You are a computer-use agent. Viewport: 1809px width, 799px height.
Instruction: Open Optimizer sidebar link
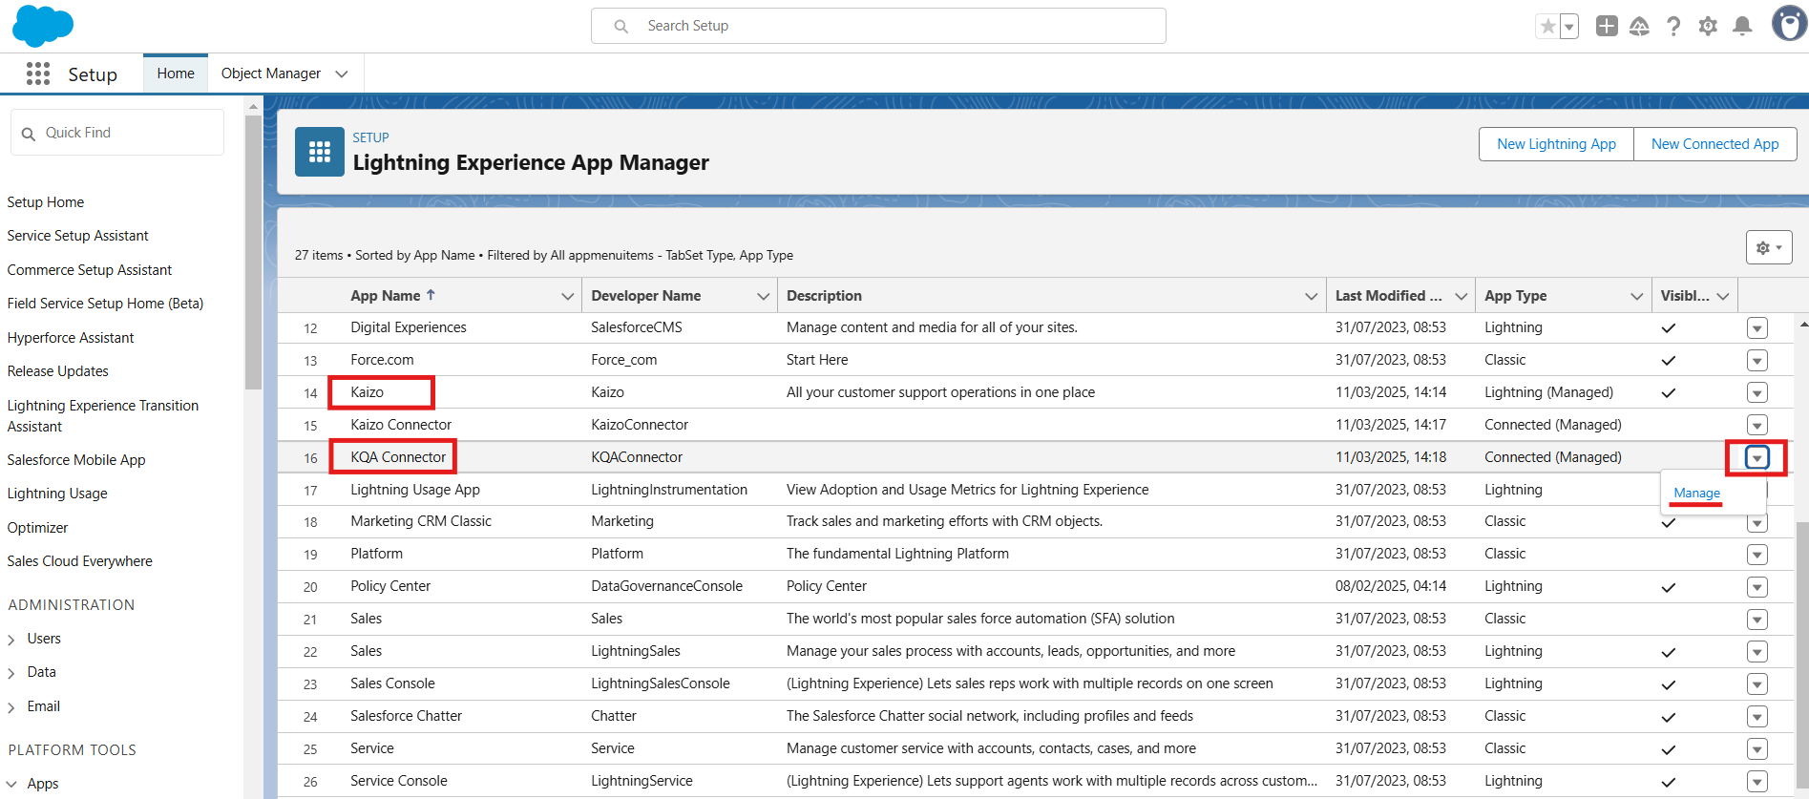[x=37, y=527]
